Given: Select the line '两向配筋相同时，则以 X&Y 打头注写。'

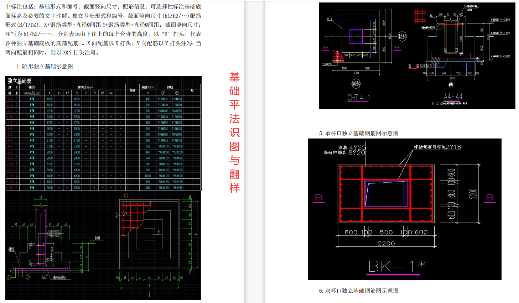Looking at the screenshot, I should [x=52, y=52].
